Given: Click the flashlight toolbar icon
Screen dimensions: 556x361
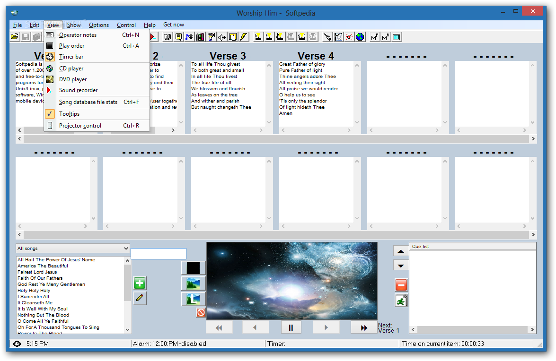Looking at the screenshot, I should pos(327,37).
